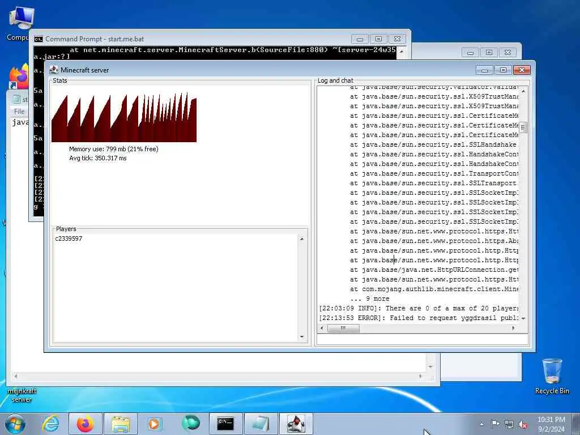Screen dimensions: 580x435
Task: Click Notepad horizontal scrollbar right arrow
Action: (420, 376)
